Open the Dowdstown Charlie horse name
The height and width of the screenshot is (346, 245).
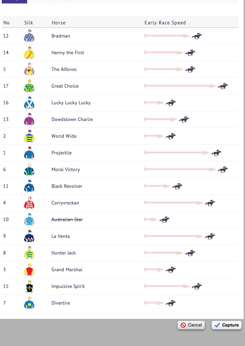pyautogui.click(x=72, y=119)
